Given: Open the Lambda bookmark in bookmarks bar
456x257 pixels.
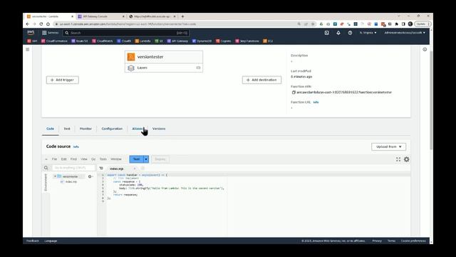Looking at the screenshot, I should tap(142, 41).
